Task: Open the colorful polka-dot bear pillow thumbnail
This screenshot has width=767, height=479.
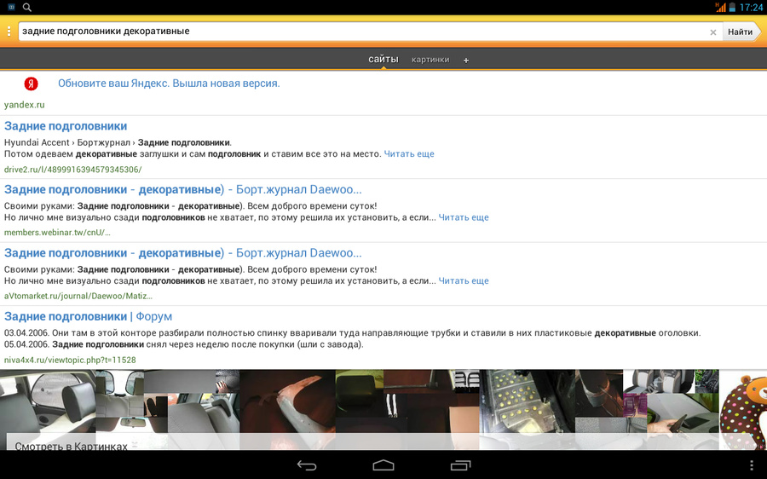Action: coord(743,409)
